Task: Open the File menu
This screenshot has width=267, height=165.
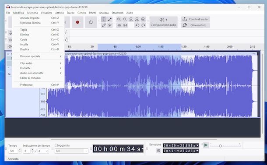Action: coord(8,13)
